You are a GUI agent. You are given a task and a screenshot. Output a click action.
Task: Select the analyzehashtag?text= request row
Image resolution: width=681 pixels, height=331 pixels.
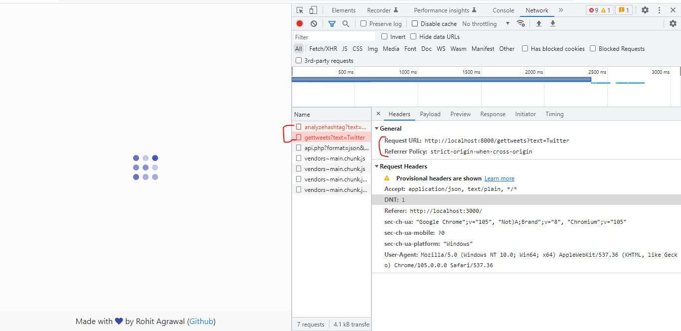click(x=332, y=127)
